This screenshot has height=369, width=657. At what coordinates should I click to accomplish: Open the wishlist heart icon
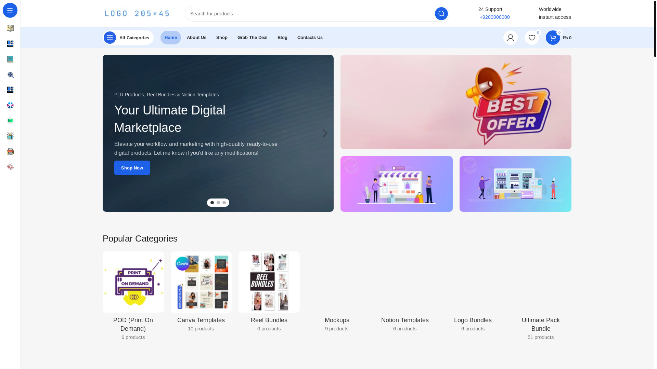(531, 38)
